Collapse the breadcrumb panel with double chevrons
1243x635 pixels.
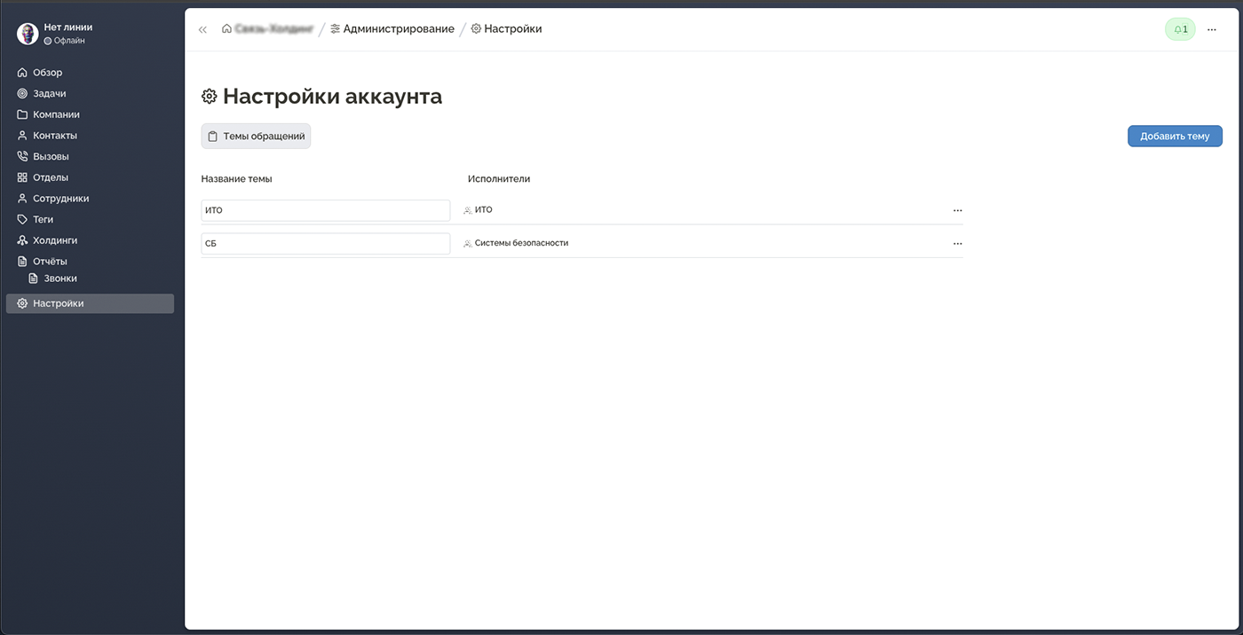pyautogui.click(x=202, y=28)
